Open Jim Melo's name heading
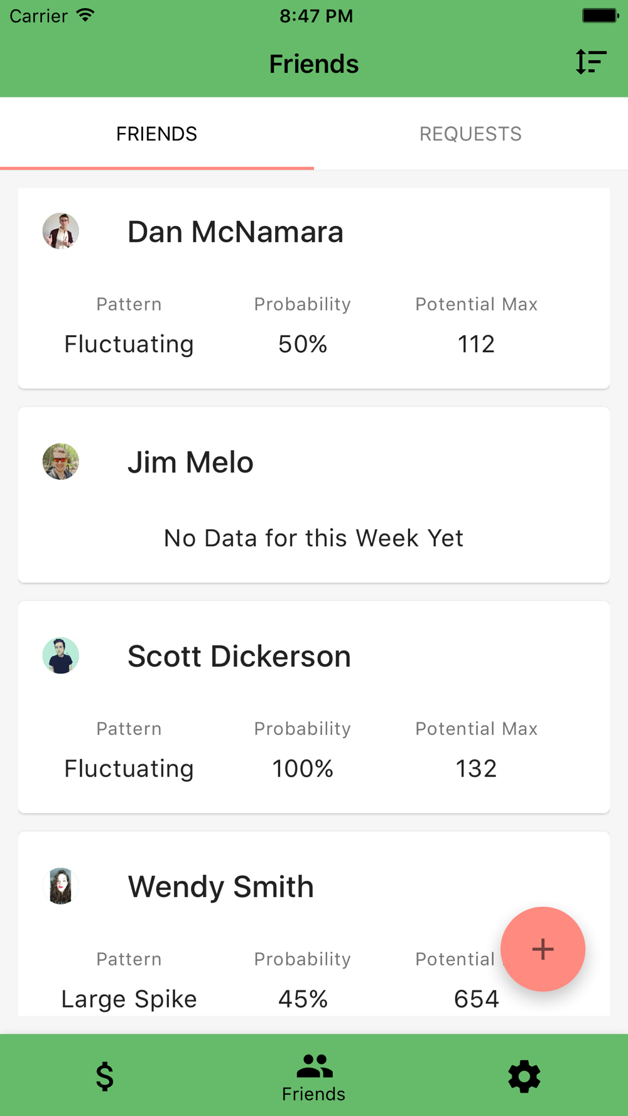This screenshot has width=628, height=1116. point(190,462)
